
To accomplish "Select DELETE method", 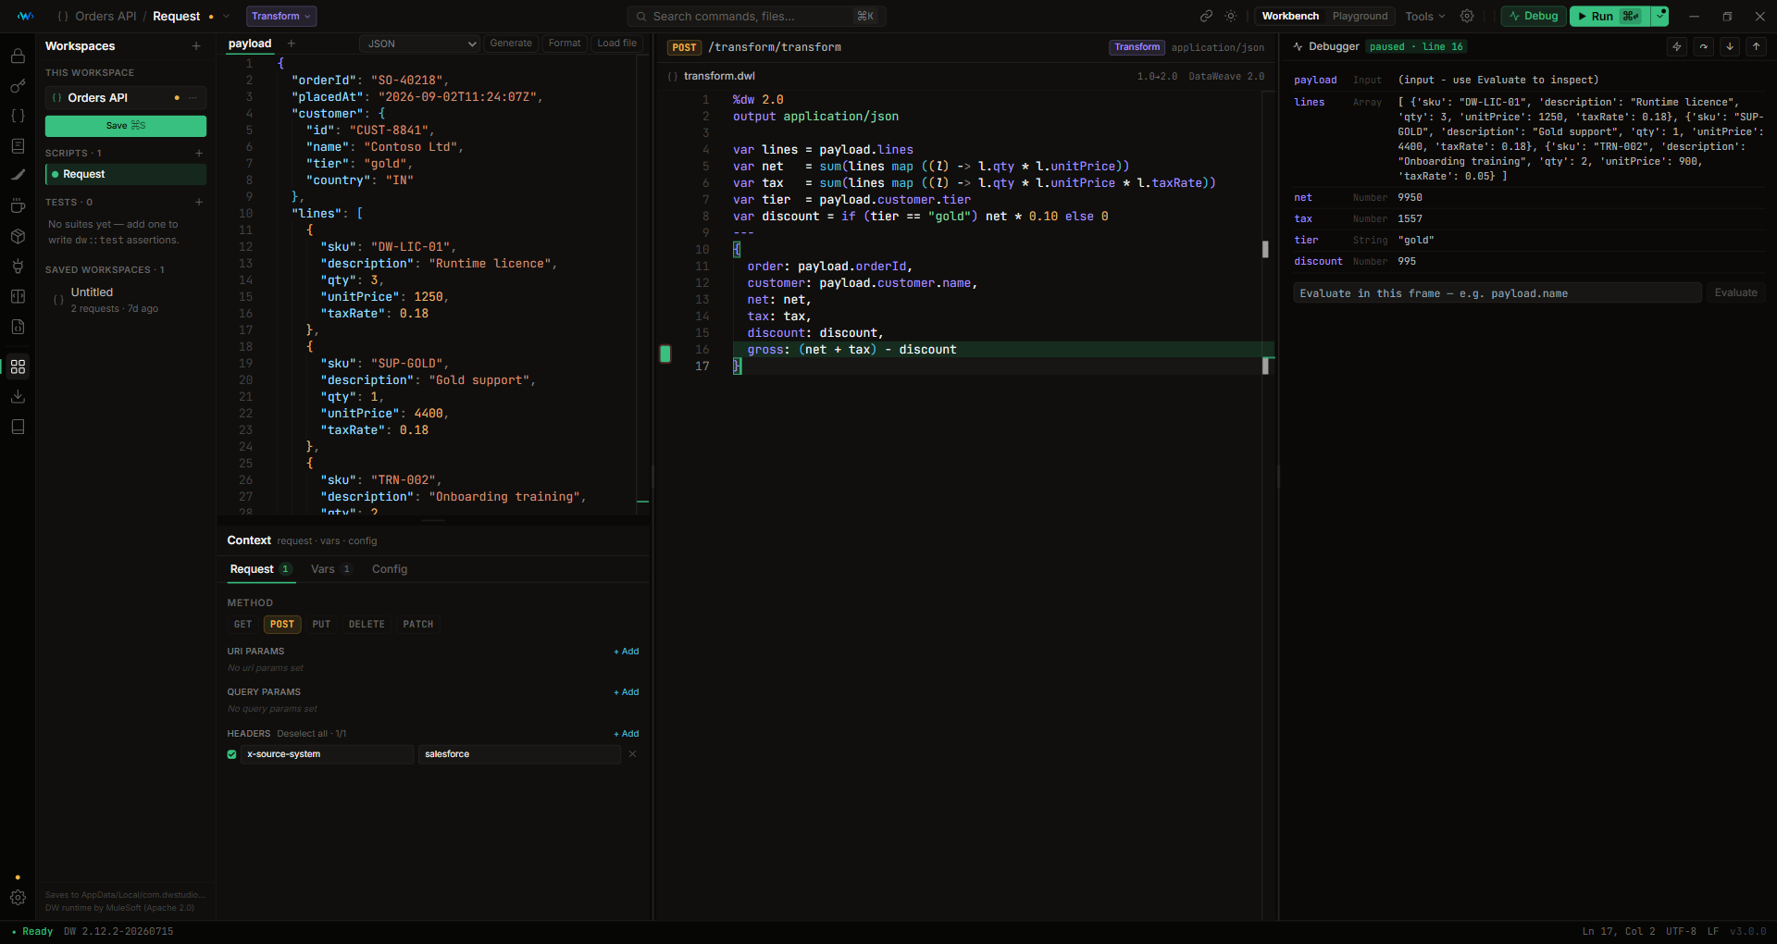I will coord(367,625).
